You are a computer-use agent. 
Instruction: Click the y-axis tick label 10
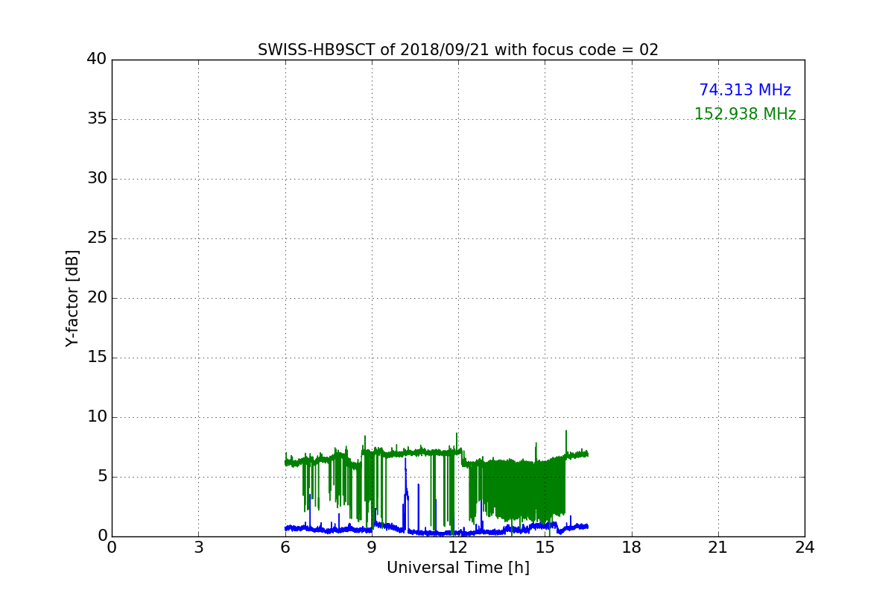[97, 416]
